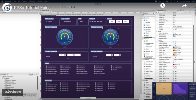Select the Ellipse tool in Palette
Viewport: 196px width, 100px height.
pyautogui.click(x=146, y=33)
